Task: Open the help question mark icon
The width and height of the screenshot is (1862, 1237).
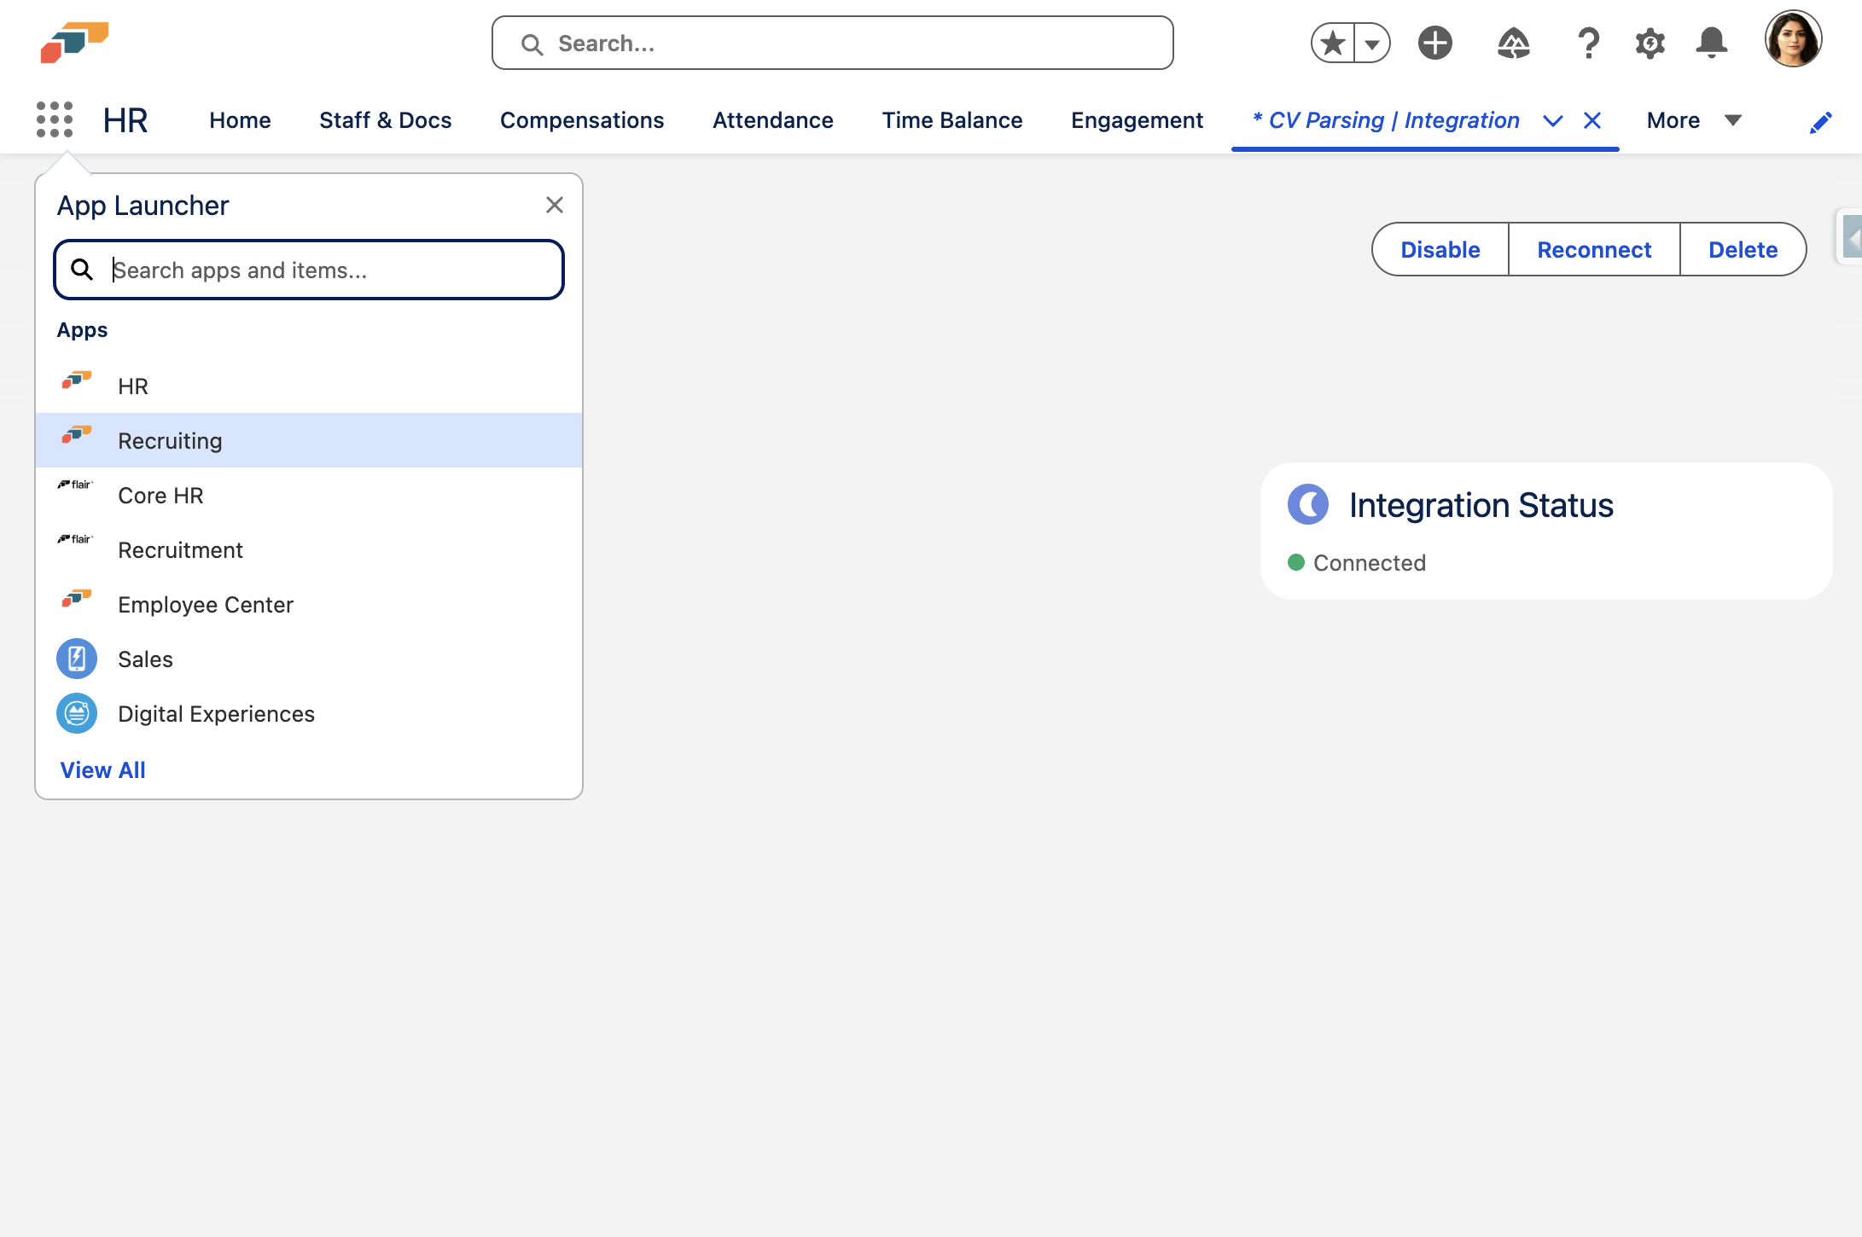Action: [x=1587, y=43]
